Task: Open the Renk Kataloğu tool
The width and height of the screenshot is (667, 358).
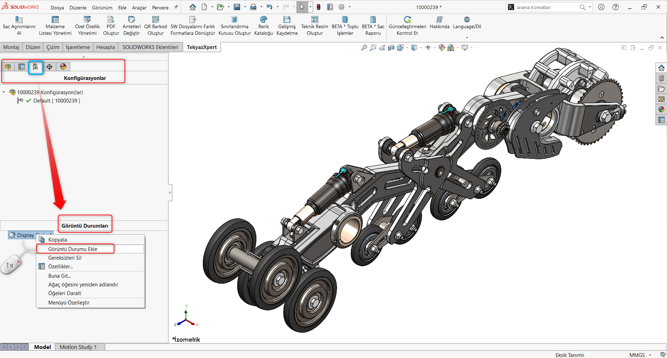Action: click(x=264, y=26)
